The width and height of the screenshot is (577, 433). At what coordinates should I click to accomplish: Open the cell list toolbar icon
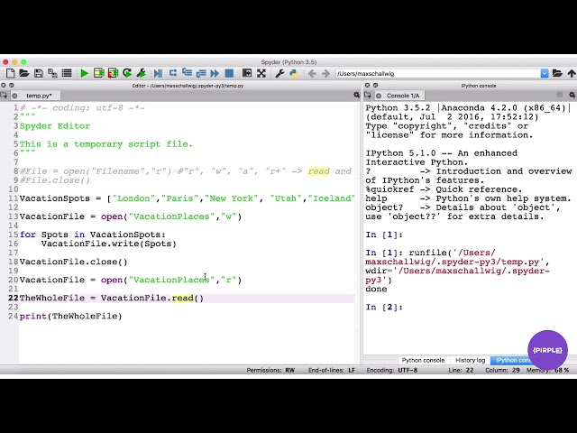pyautogui.click(x=67, y=73)
